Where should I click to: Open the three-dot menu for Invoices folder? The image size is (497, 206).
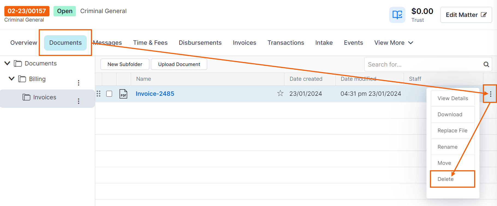click(79, 101)
